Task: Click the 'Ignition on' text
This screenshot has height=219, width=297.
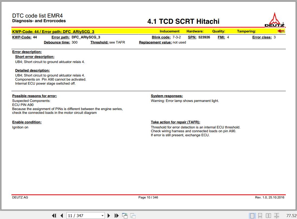Action: pyautogui.click(x=20, y=127)
